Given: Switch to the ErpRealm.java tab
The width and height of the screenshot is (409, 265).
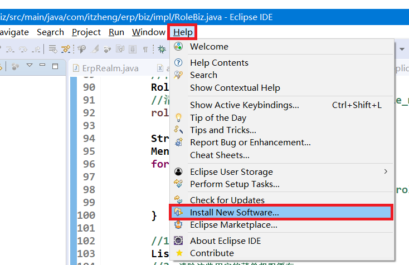Looking at the screenshot, I should pyautogui.click(x=106, y=68).
